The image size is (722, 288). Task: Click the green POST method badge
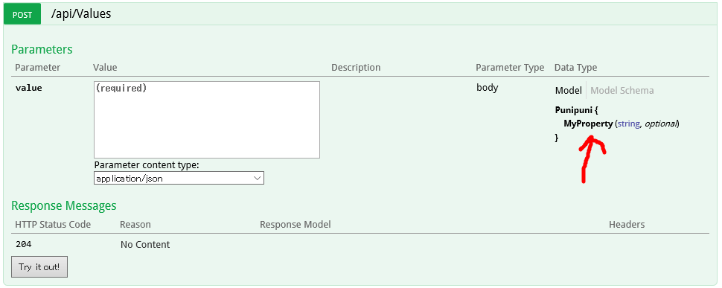pos(22,14)
